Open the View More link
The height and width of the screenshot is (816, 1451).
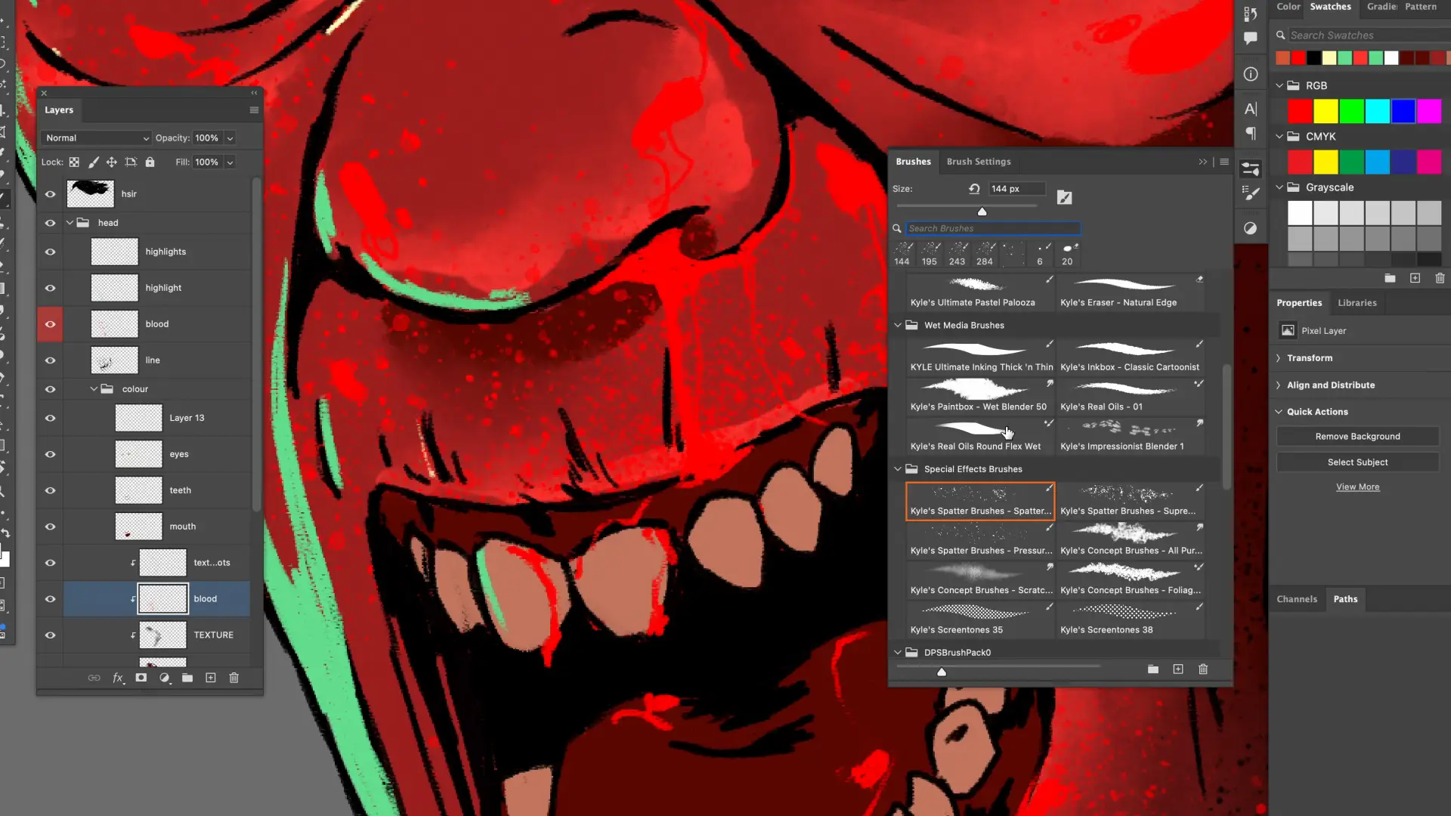click(x=1357, y=487)
